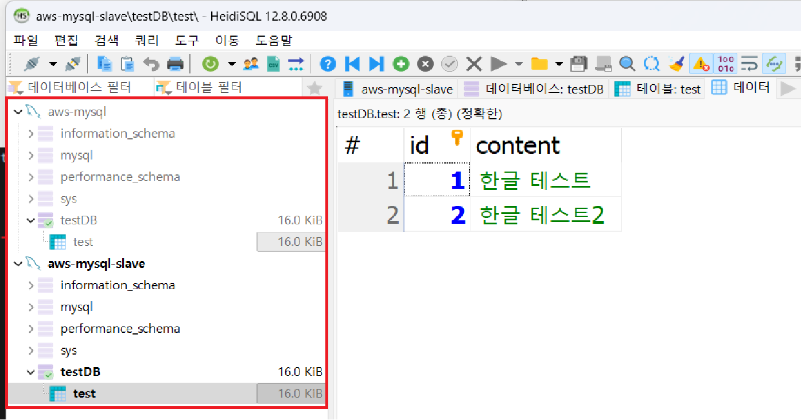Image resolution: width=801 pixels, height=420 pixels.
Task: Open the 도구 menu
Action: [x=186, y=40]
